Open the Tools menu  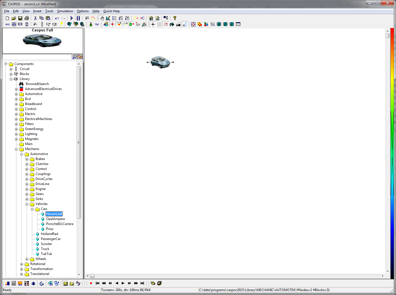[49, 11]
